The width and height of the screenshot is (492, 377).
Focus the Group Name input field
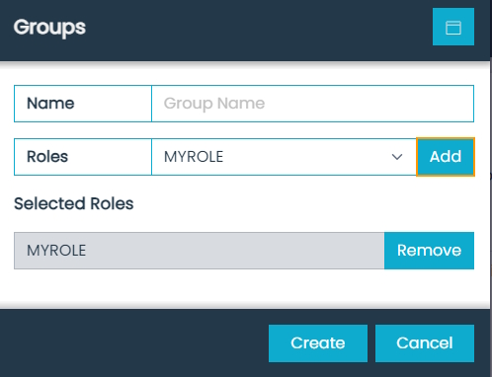coord(312,104)
